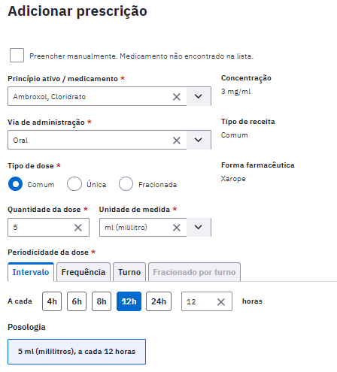The height and width of the screenshot is (372, 337).
Task: Select the 6h interval option
Action: point(77,301)
